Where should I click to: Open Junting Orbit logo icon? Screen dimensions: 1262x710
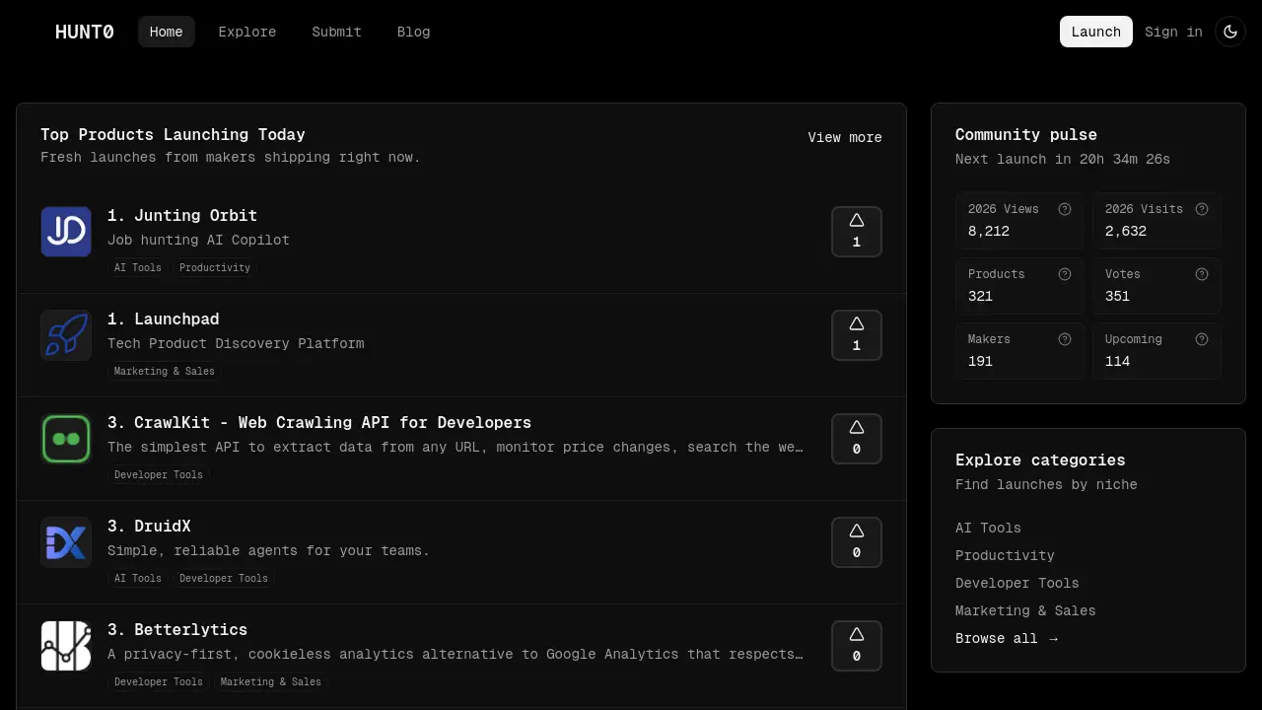pos(66,232)
